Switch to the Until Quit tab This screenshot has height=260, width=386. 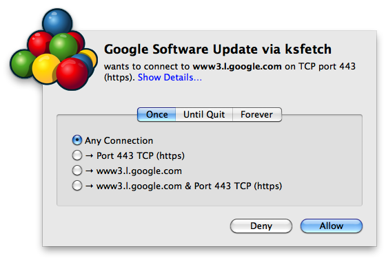pyautogui.click(x=204, y=114)
